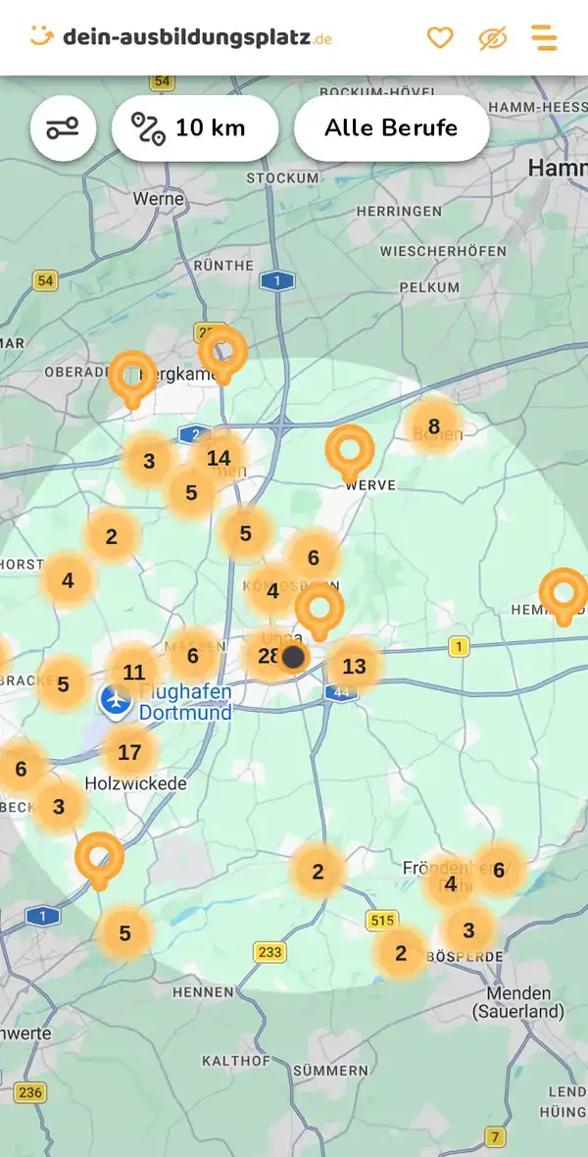This screenshot has height=1157, width=588.
Task: Click the Holzwickede map label
Action: click(x=136, y=783)
